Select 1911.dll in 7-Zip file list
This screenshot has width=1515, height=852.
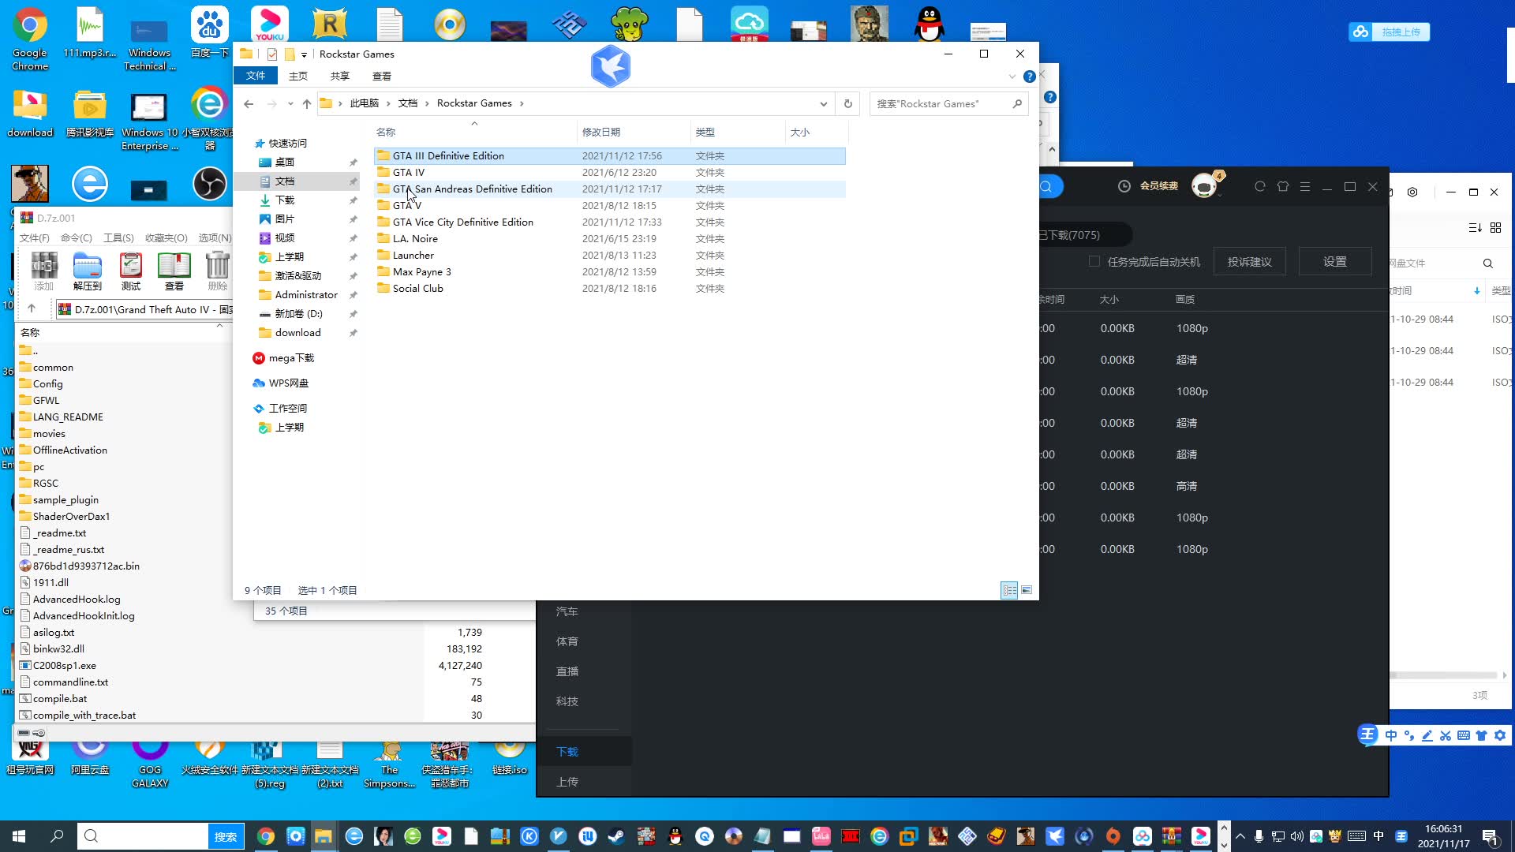pos(50,583)
